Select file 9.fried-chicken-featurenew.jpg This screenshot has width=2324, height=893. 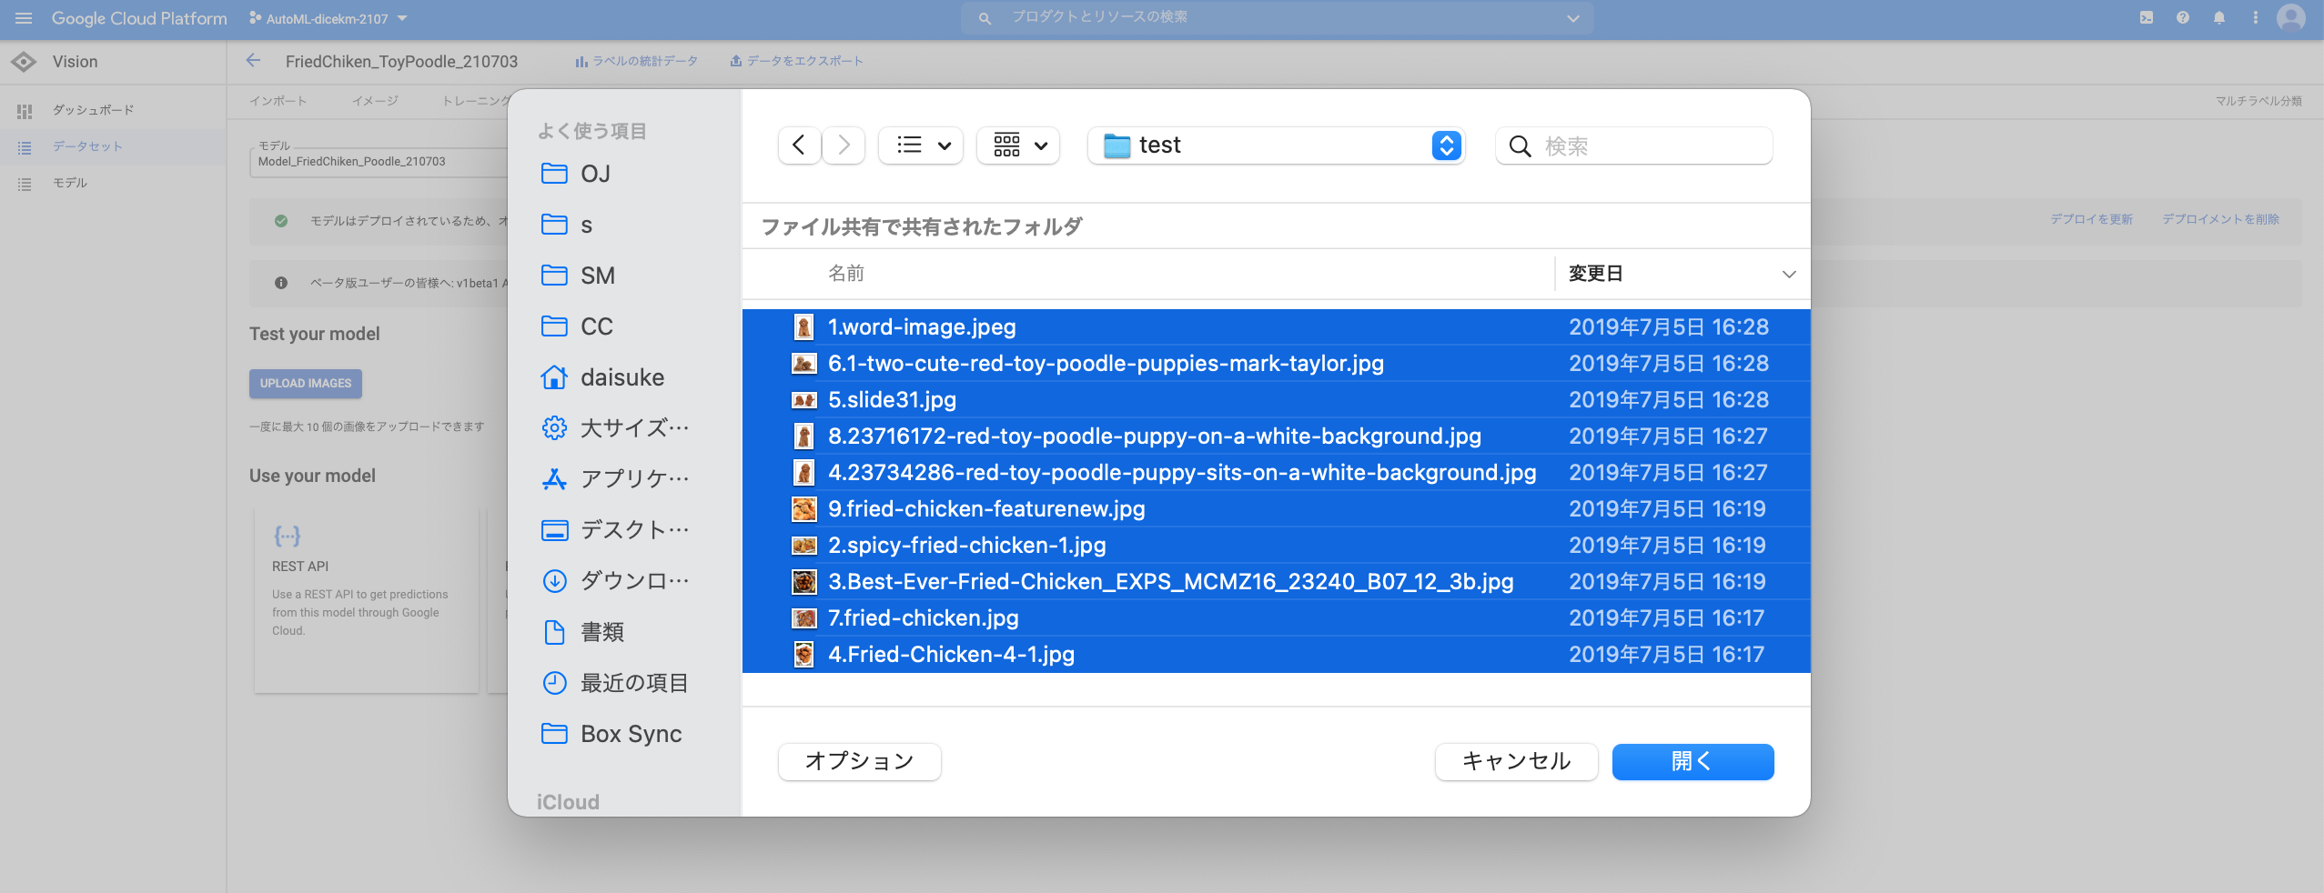point(1276,509)
